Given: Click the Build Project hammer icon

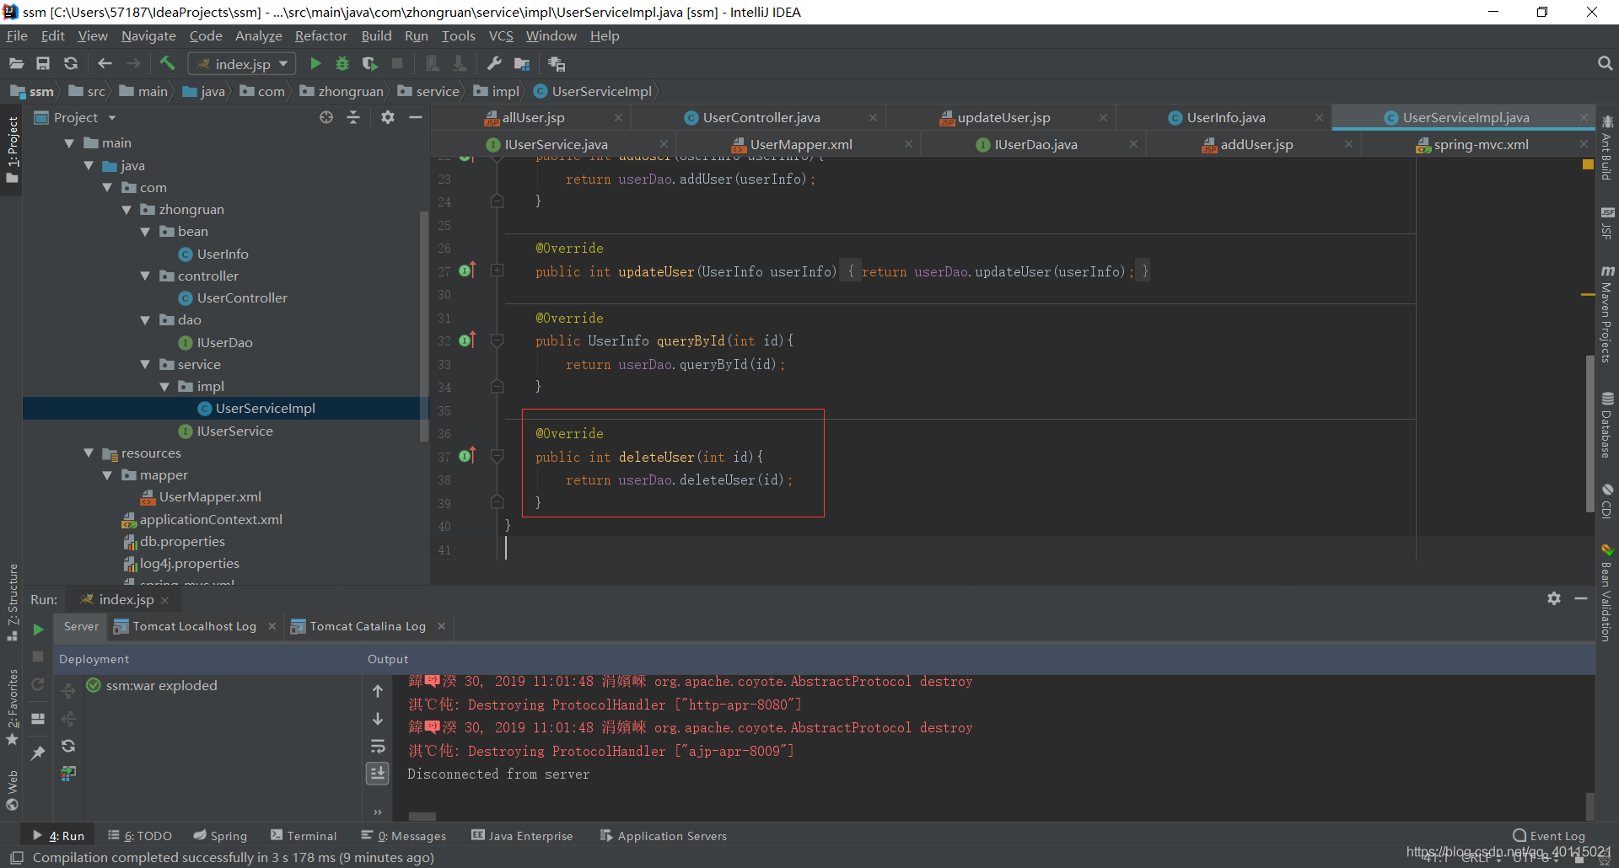Looking at the screenshot, I should pos(167,63).
